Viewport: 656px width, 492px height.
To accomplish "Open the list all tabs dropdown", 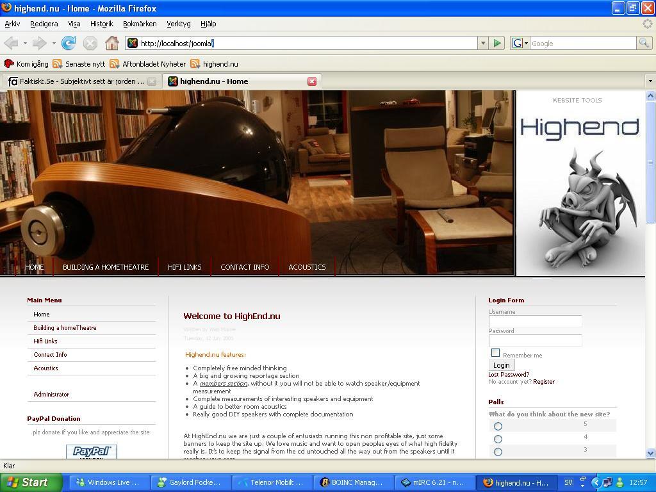I will [650, 81].
